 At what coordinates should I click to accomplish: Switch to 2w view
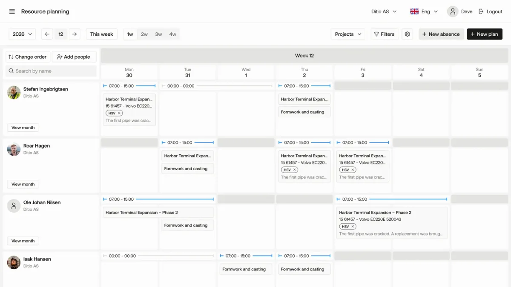coord(144,34)
